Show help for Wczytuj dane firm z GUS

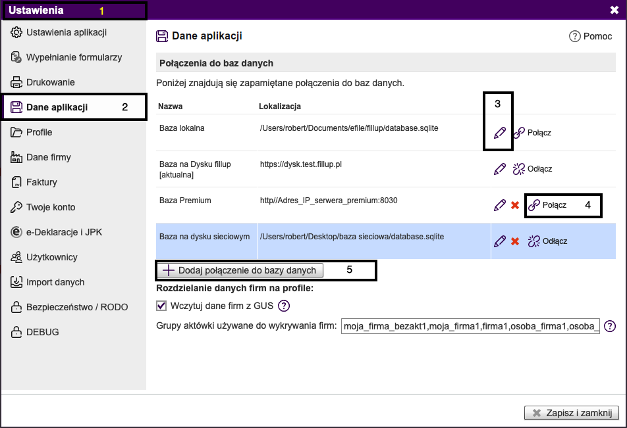pos(284,306)
